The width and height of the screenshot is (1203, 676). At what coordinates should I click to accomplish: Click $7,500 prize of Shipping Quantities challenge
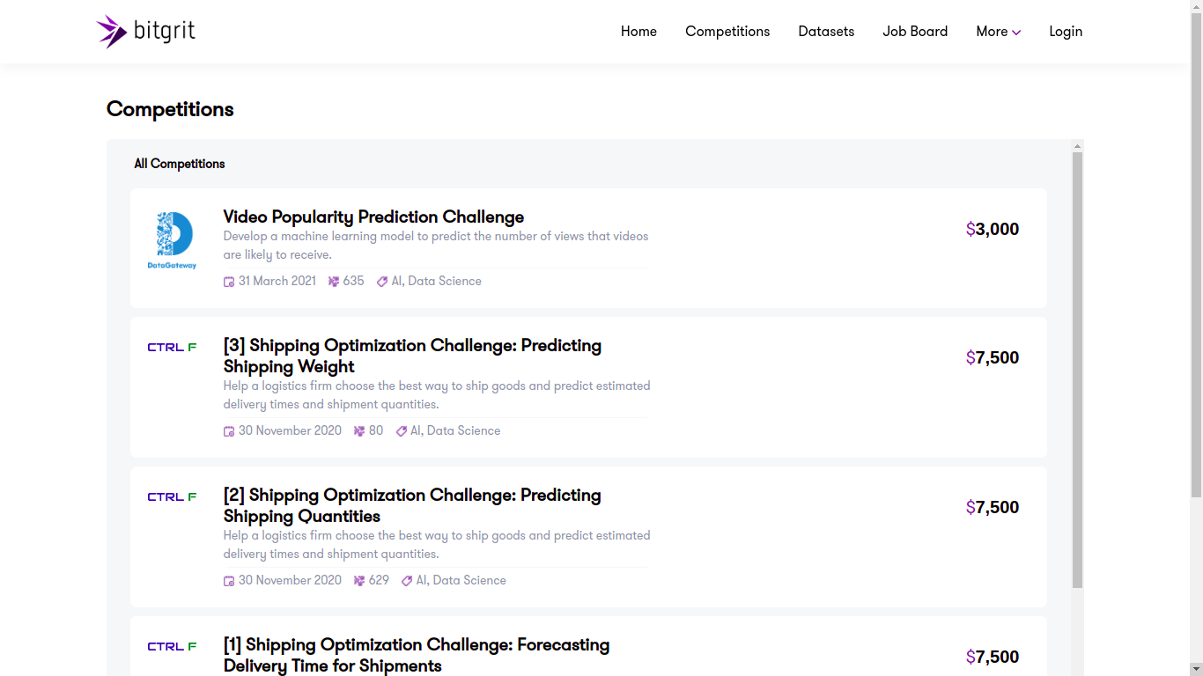click(993, 507)
